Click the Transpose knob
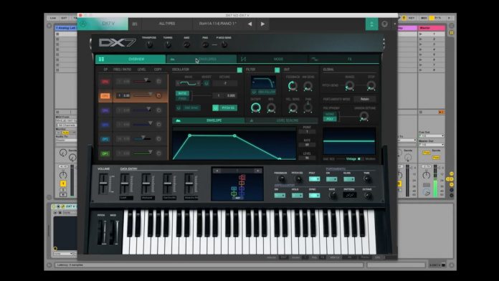 149,45
